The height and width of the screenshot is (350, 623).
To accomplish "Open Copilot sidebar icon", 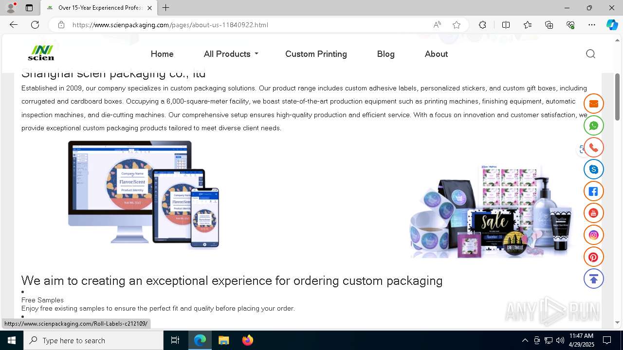I will pyautogui.click(x=612, y=25).
